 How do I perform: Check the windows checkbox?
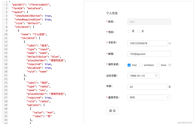pyautogui.click(x=141, y=65)
